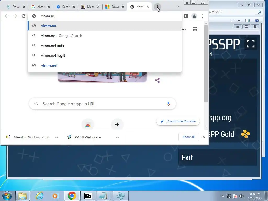Open the Notepad taskbar item

[104, 196]
